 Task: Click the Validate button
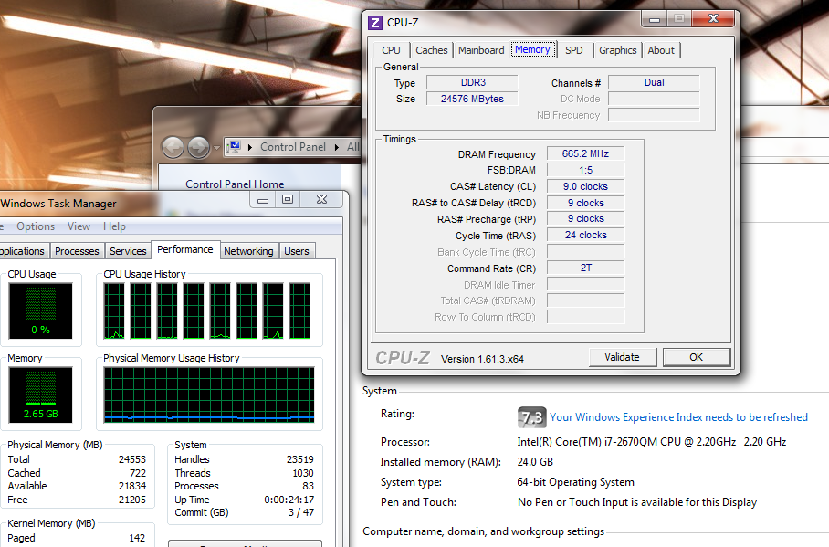[623, 357]
